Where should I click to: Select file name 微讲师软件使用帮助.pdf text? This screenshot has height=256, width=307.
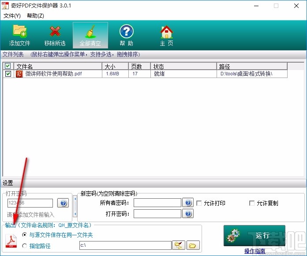pos(54,74)
